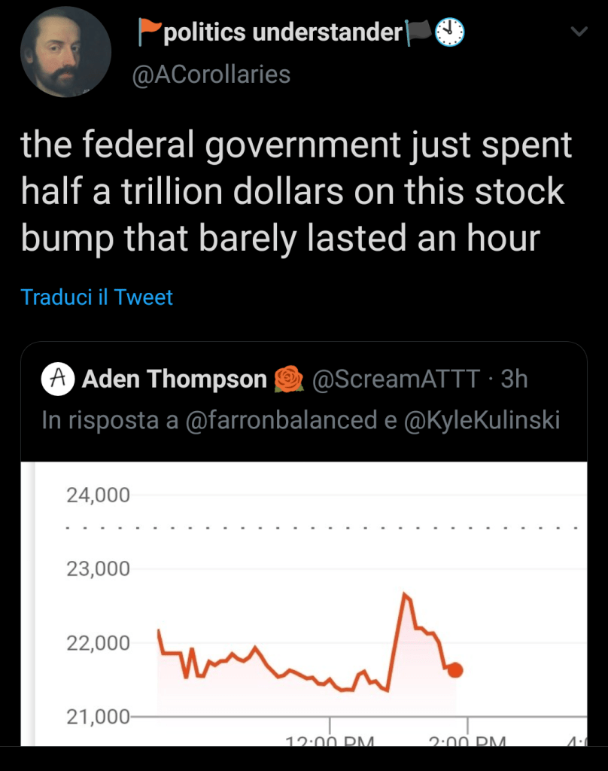Click the clock emoji beside the display name
The image size is (608, 771).
click(450, 31)
